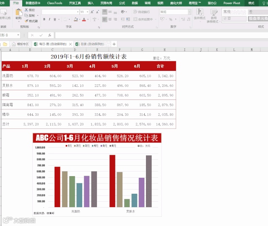This screenshot has width=268, height=226.
Task: Apply the 常规 (Normal) cell style
Action: (234, 12)
